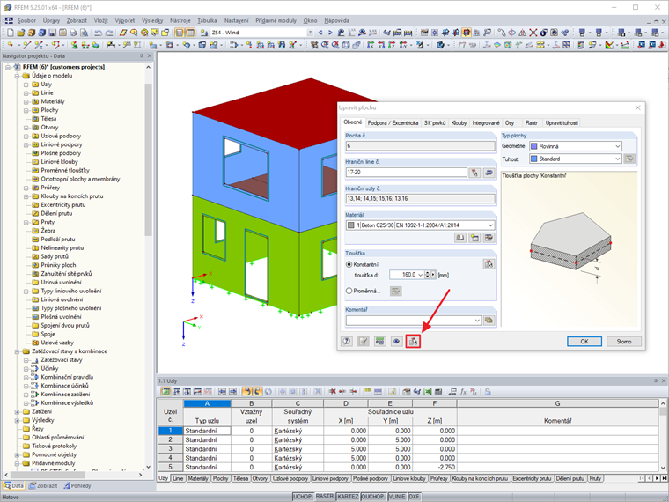669x502 pixels.
Task: Toggle the RASTR grid status button
Action: pos(324,497)
